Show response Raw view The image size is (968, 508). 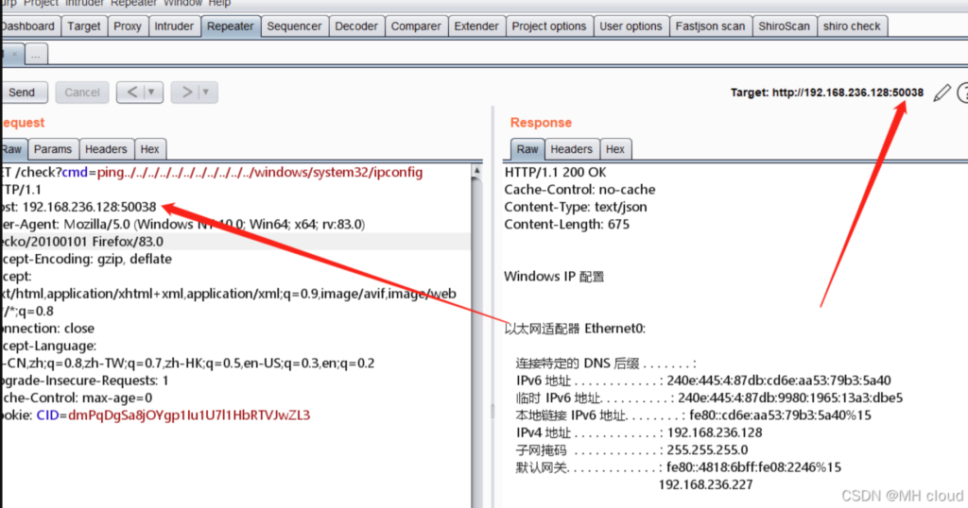[x=527, y=149]
